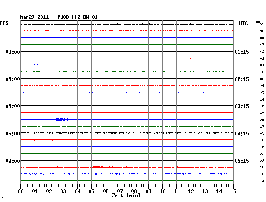Image resolution: width=266 pixels, height=202 pixels.
Task: Select the '01:15' UTC time label
Action: tap(242, 52)
